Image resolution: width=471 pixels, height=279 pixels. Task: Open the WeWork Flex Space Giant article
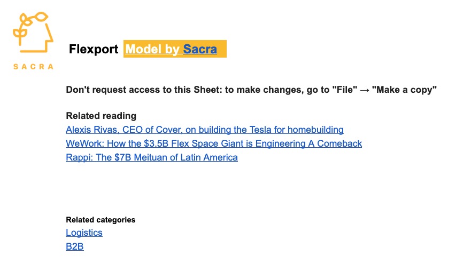(x=214, y=144)
